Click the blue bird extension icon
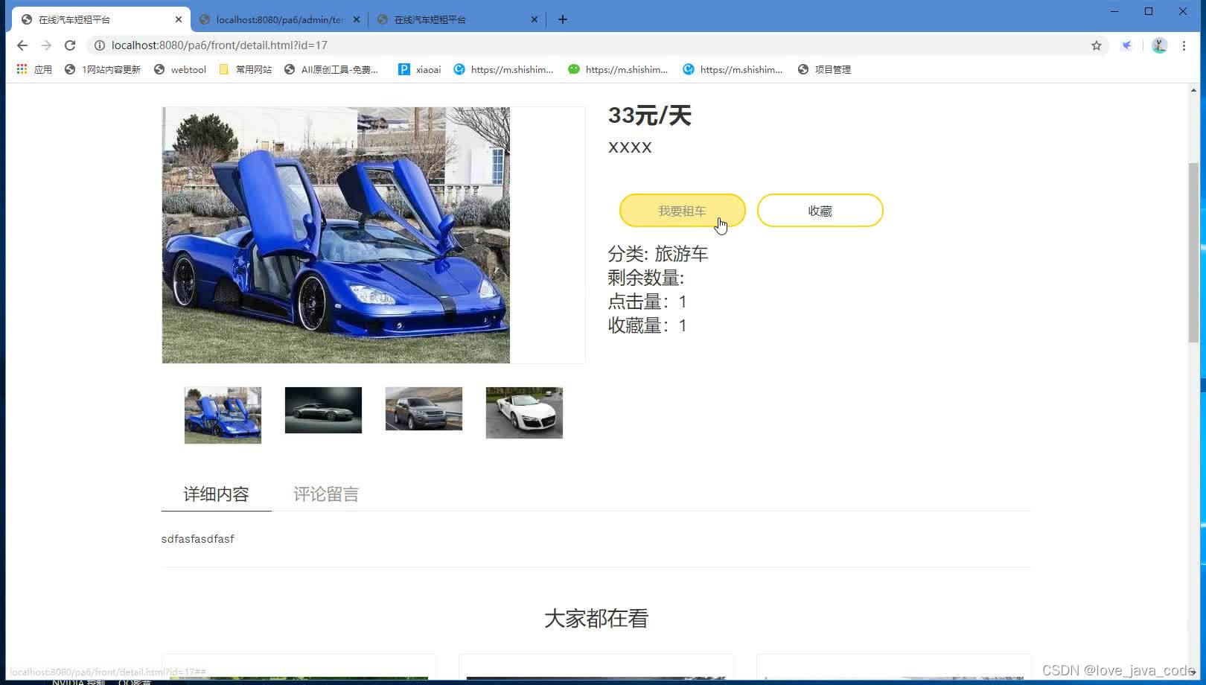Image resolution: width=1206 pixels, height=685 pixels. coord(1127,45)
